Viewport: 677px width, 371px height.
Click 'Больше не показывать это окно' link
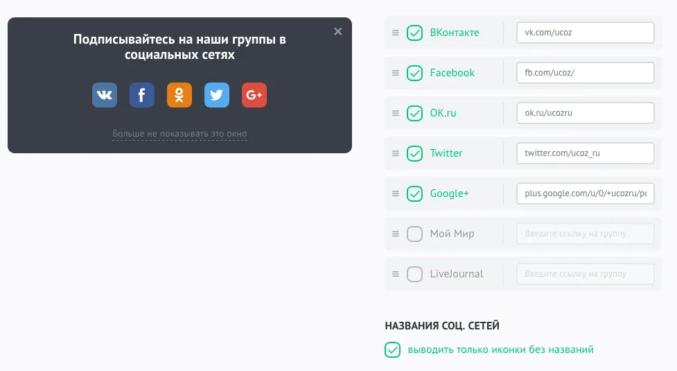[x=179, y=134]
